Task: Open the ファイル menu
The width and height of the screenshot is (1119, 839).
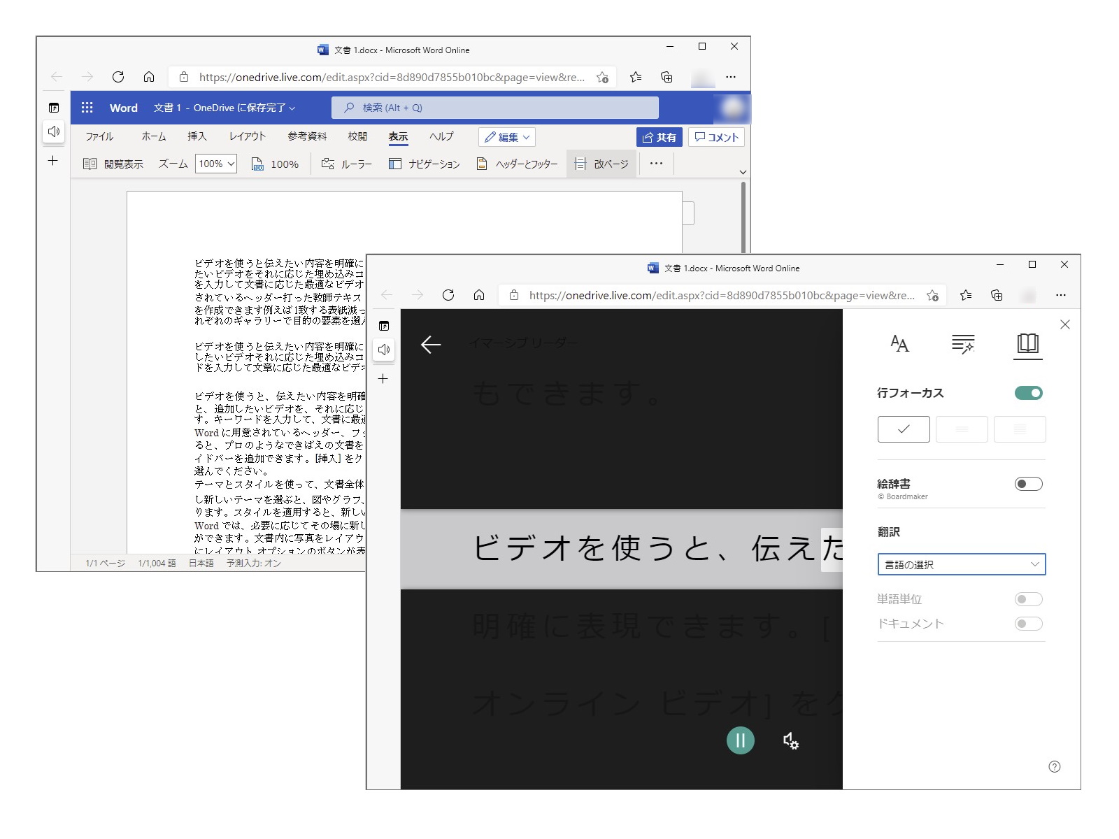Action: (x=100, y=137)
